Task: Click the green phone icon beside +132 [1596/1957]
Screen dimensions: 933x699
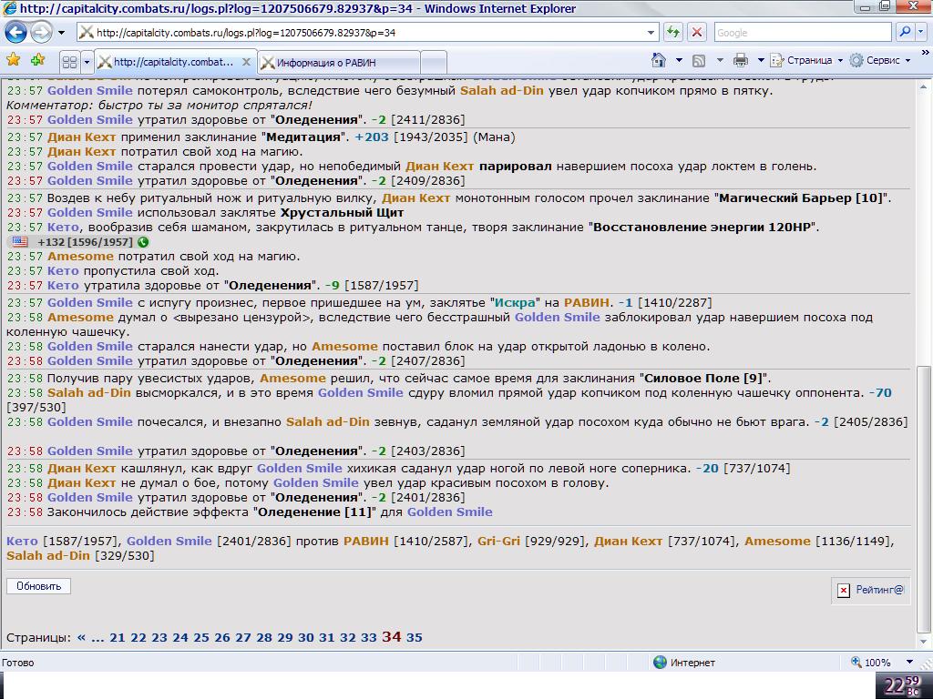Action: [x=143, y=242]
